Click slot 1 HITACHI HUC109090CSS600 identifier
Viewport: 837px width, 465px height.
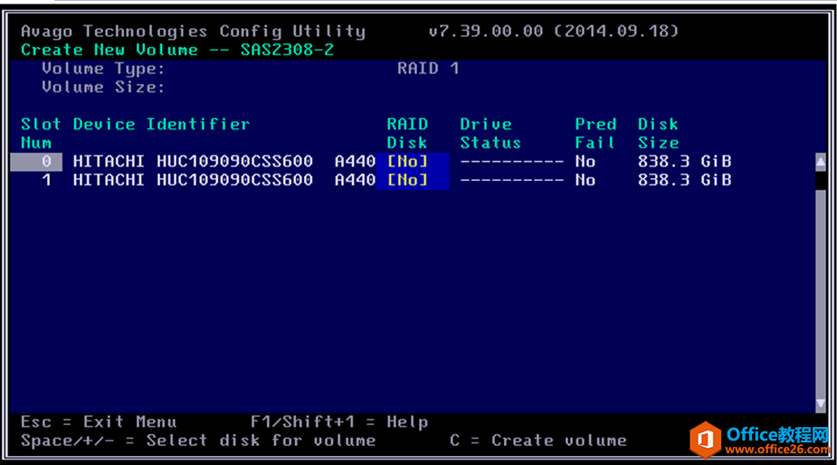pos(193,180)
